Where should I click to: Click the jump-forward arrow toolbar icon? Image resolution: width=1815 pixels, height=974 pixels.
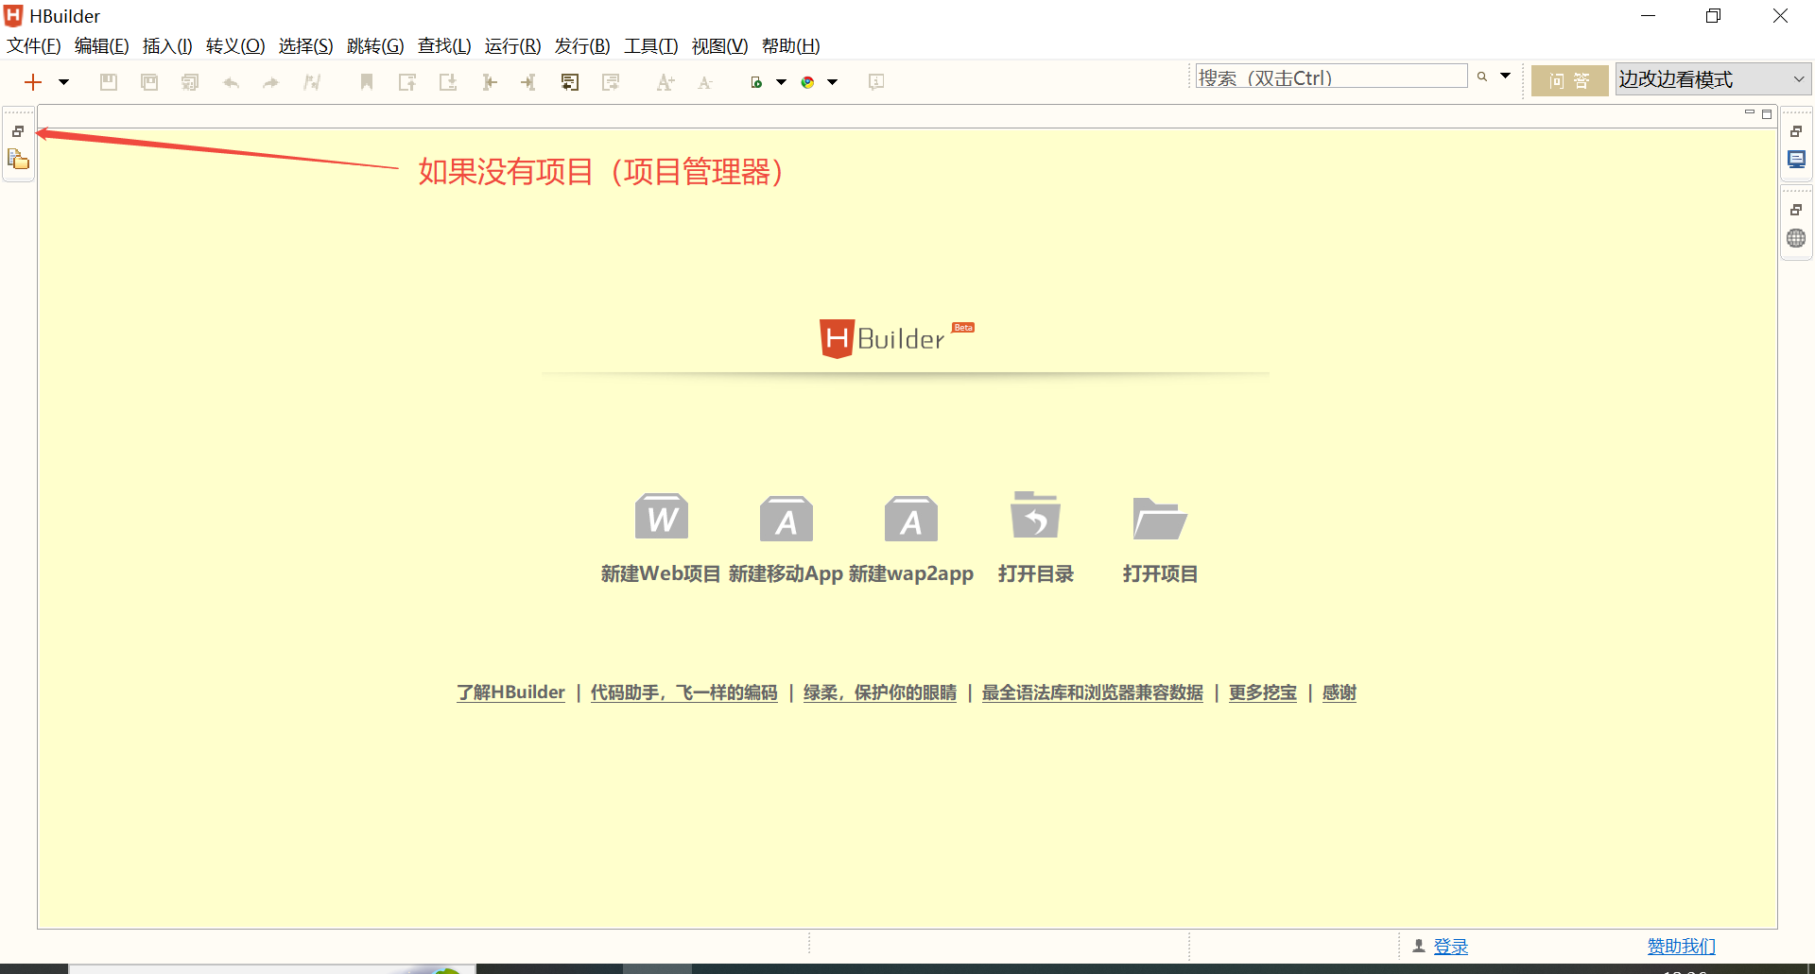point(528,82)
